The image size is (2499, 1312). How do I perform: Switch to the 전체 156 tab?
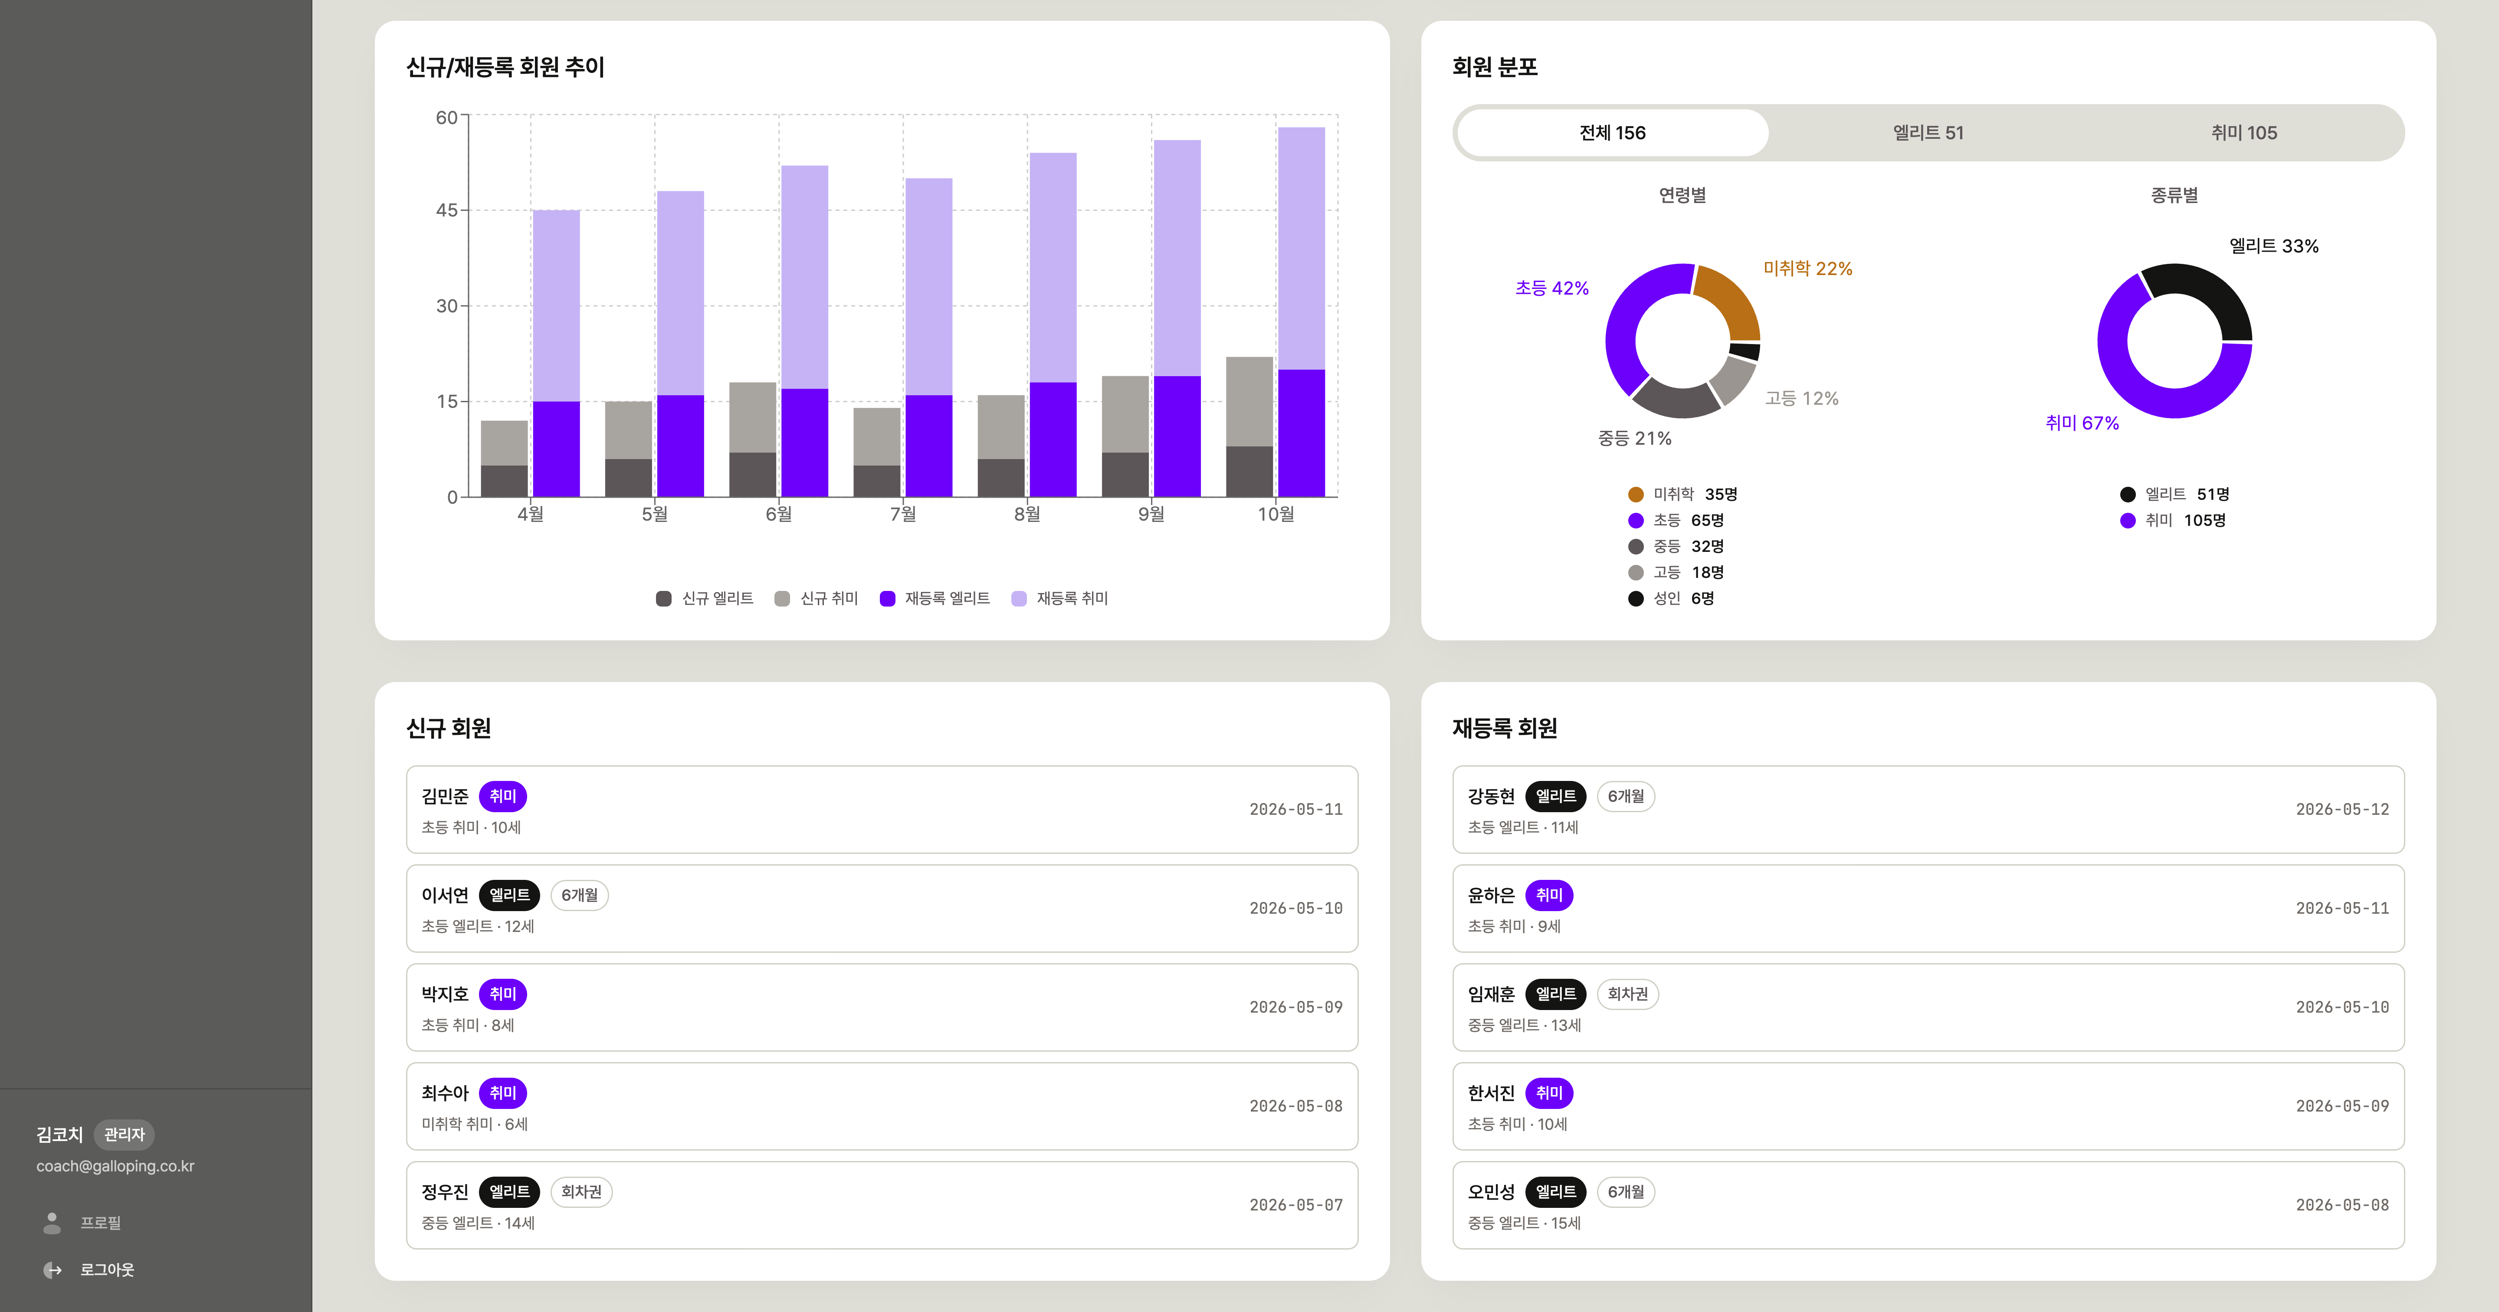click(1612, 133)
